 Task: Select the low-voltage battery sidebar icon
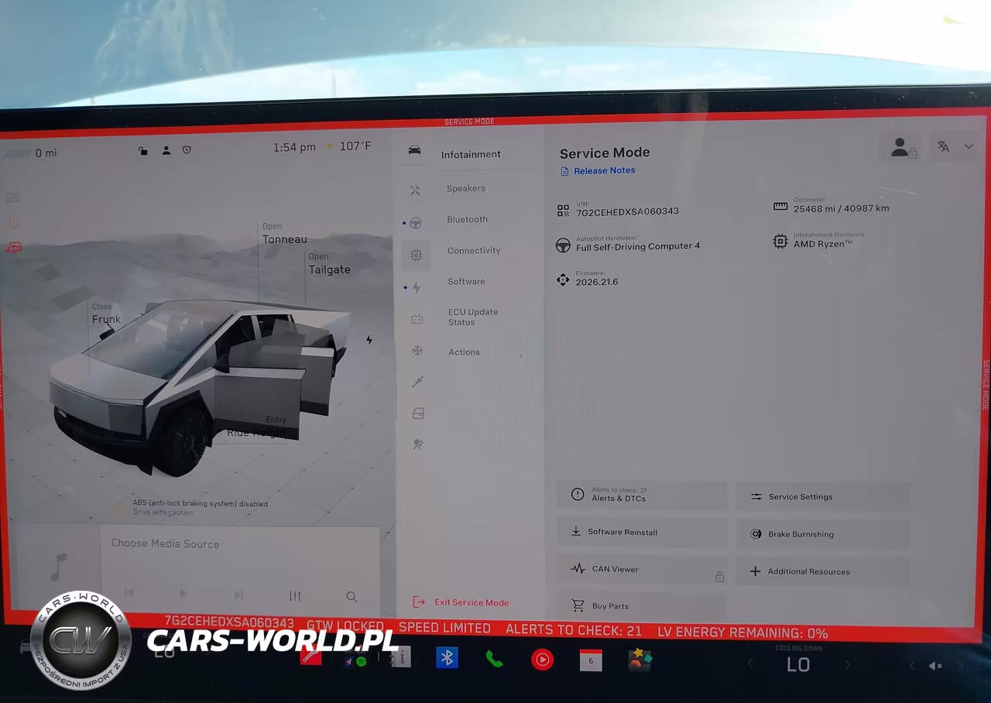coord(417,318)
